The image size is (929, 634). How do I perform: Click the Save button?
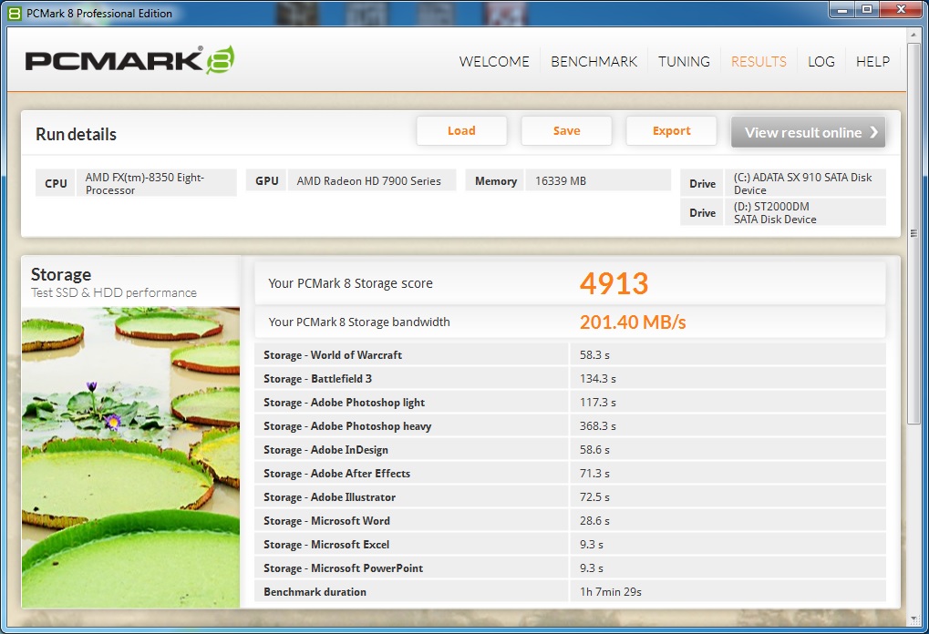point(566,131)
